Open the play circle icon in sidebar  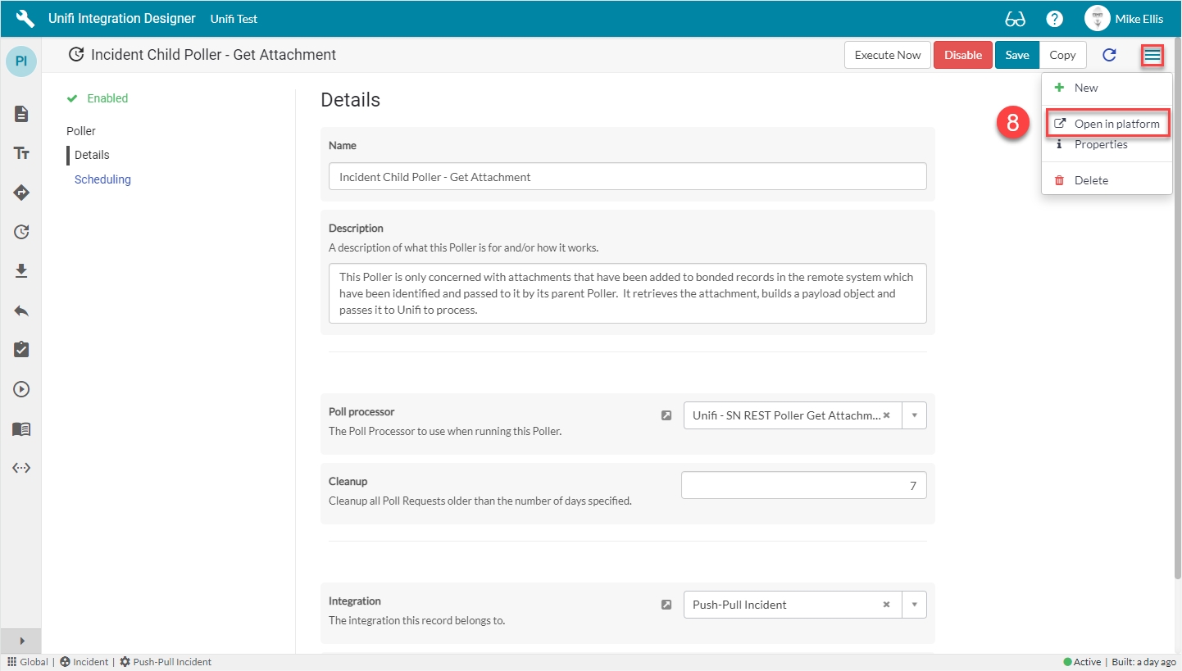(x=21, y=389)
